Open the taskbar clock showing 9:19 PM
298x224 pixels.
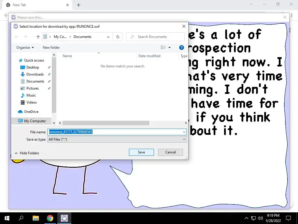[273, 218]
